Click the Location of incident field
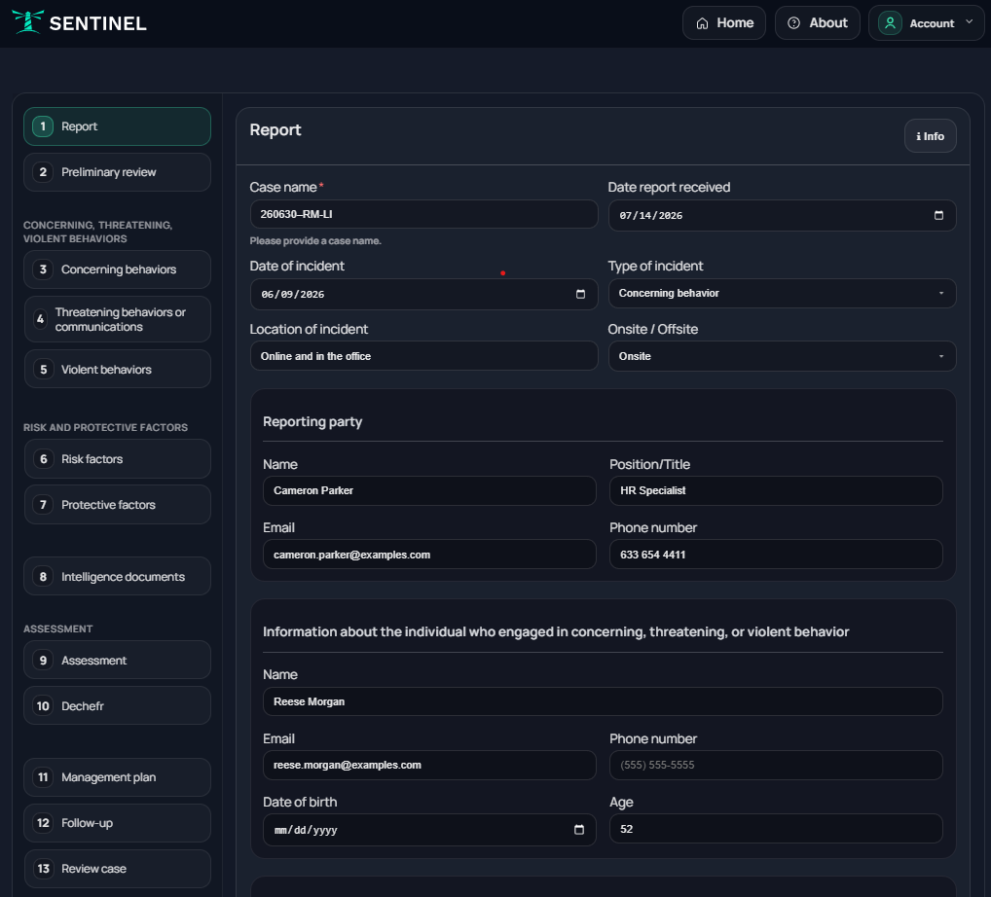The width and height of the screenshot is (991, 897). [423, 356]
